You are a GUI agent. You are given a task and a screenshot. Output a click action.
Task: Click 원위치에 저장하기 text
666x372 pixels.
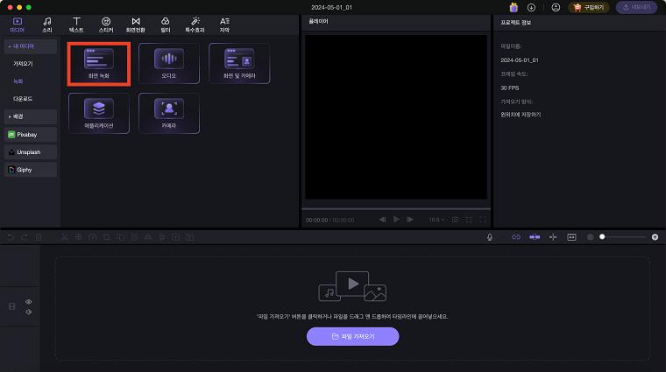click(x=521, y=115)
